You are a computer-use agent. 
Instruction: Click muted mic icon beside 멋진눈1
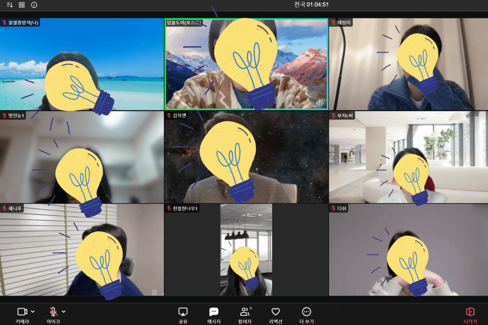coord(4,116)
